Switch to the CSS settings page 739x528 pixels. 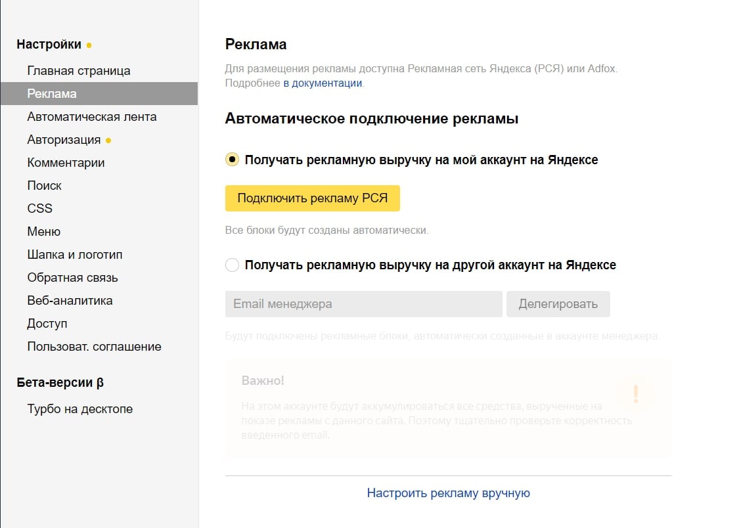(x=39, y=209)
